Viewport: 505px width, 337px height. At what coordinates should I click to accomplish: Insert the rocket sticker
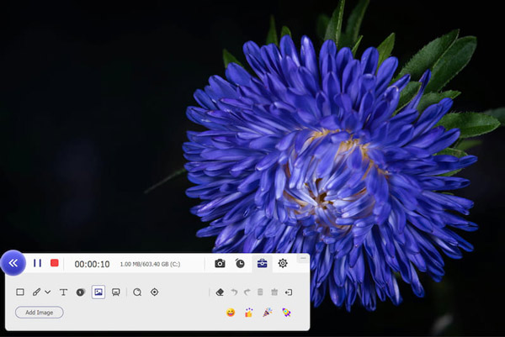tap(286, 313)
